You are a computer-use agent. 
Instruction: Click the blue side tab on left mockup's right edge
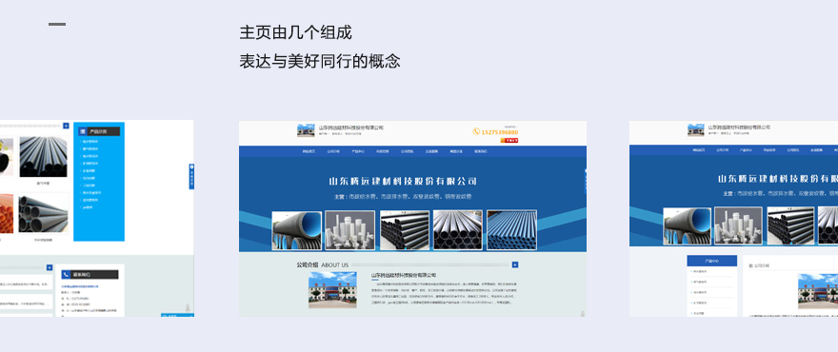coord(191,176)
